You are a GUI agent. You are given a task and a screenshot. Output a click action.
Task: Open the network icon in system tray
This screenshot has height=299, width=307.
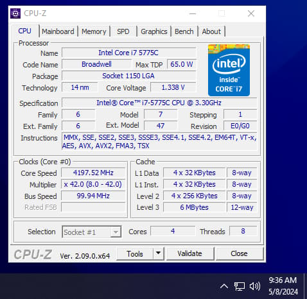point(240,286)
